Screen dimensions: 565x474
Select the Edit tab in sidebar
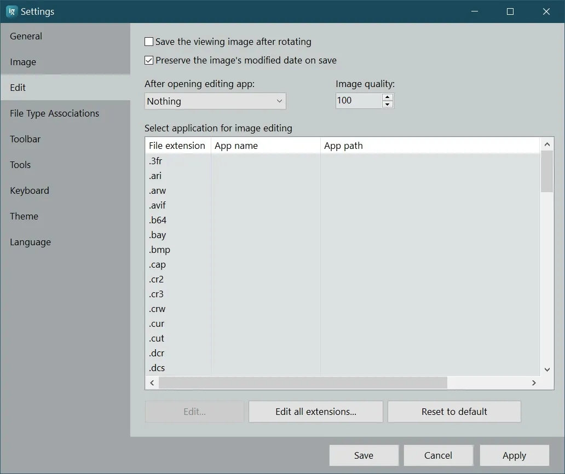(x=65, y=88)
